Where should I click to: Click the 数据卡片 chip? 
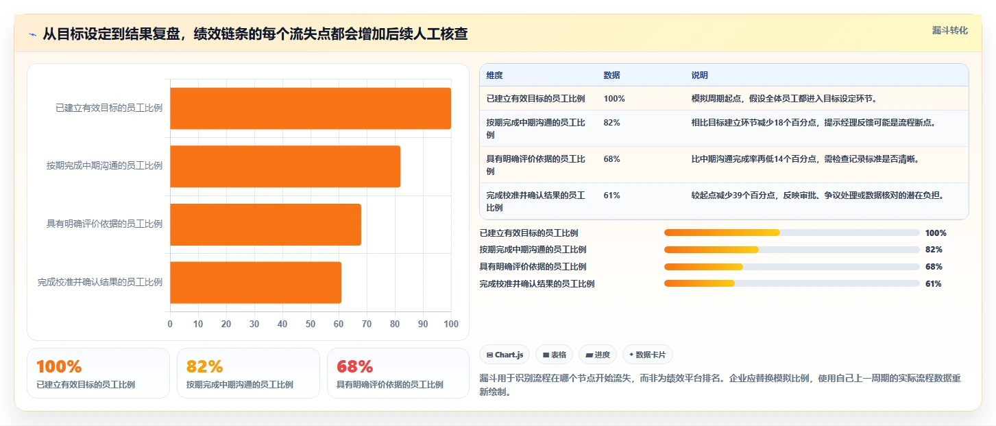(648, 355)
